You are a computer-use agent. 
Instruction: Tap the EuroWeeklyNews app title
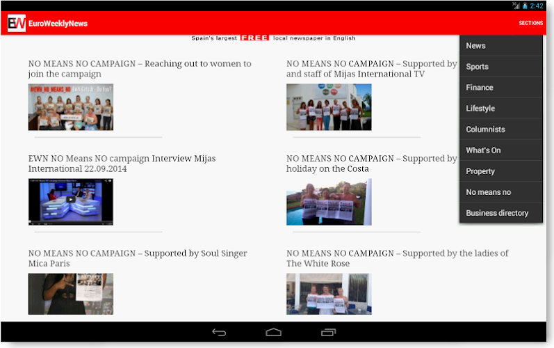coord(58,24)
